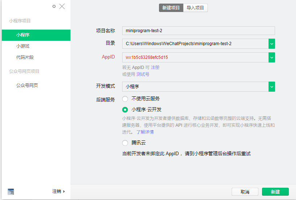296x200 pixels.
Task: Select the 小程序·云开发 radio button
Action: pos(125,110)
